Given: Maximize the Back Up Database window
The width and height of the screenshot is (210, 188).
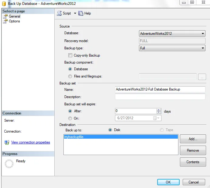Looking at the screenshot, I should [x=192, y=2].
